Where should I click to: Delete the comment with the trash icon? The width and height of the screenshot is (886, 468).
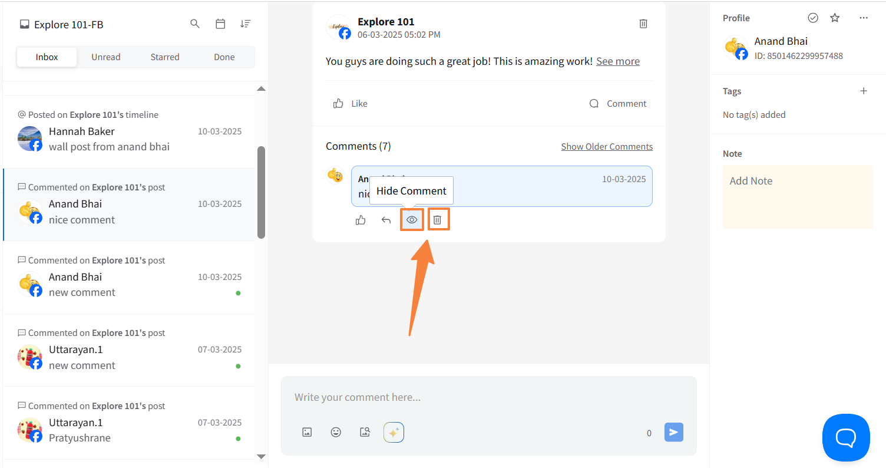[438, 220]
